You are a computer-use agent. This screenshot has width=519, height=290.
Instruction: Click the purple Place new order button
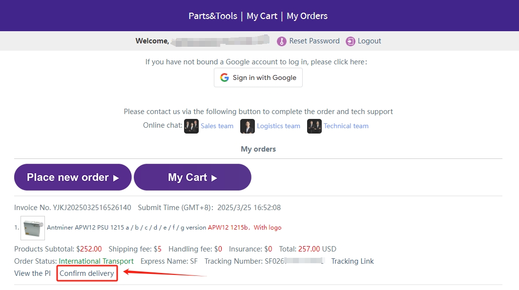tap(73, 177)
